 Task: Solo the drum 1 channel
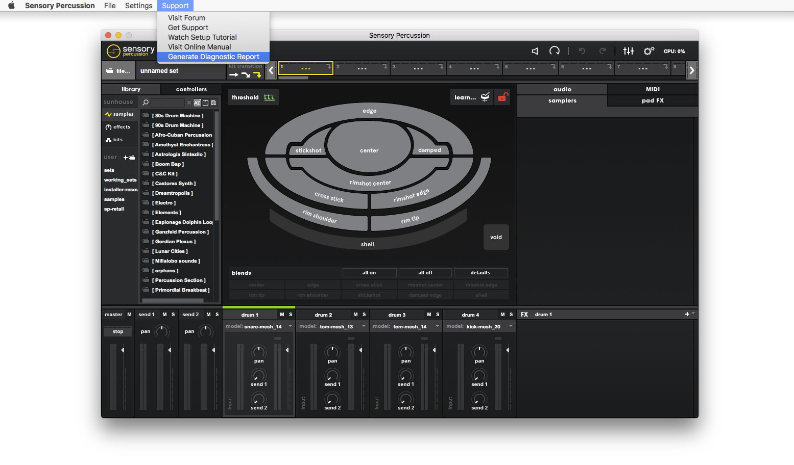pos(291,315)
